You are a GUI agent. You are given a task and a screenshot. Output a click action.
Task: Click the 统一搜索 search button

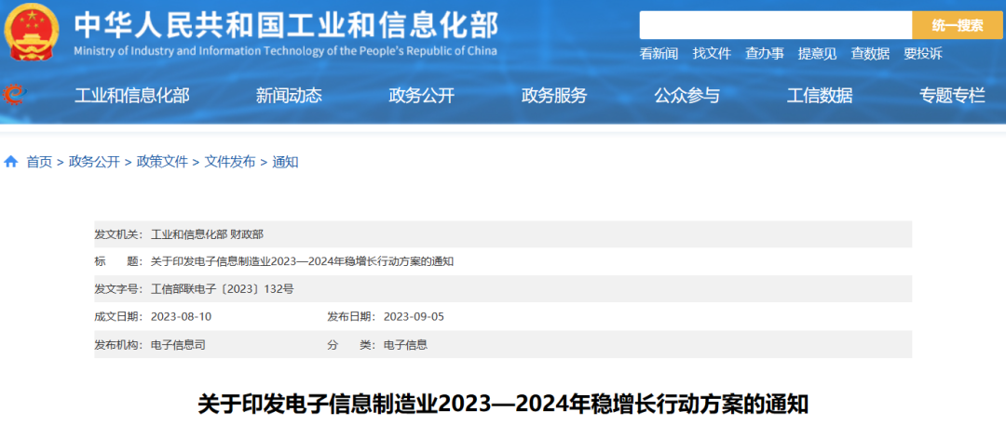tap(958, 25)
